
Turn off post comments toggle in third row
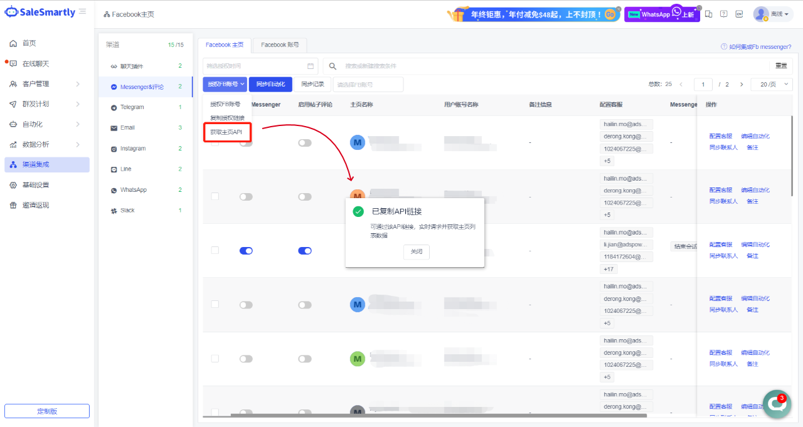click(305, 251)
